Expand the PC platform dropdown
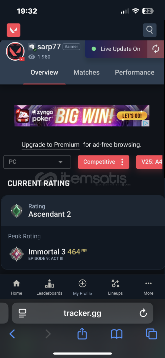This screenshot has width=165, height=358. tap(37, 162)
